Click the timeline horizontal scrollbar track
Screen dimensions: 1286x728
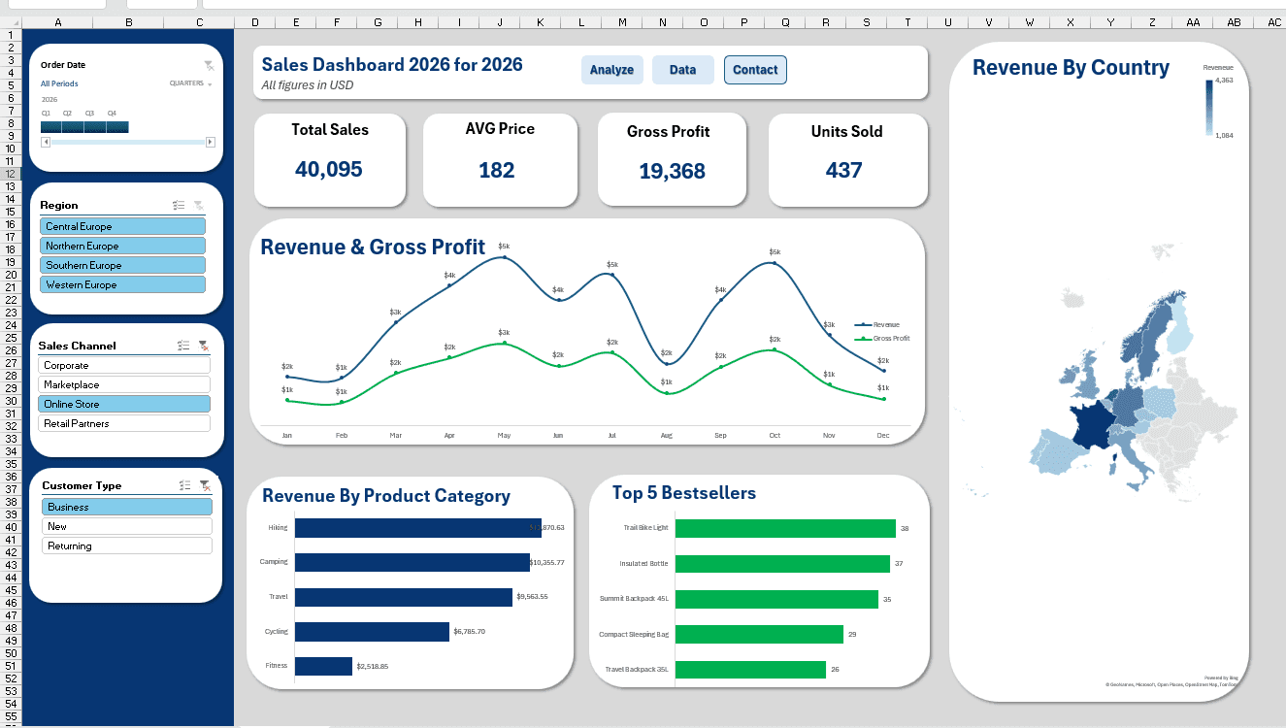click(x=128, y=143)
